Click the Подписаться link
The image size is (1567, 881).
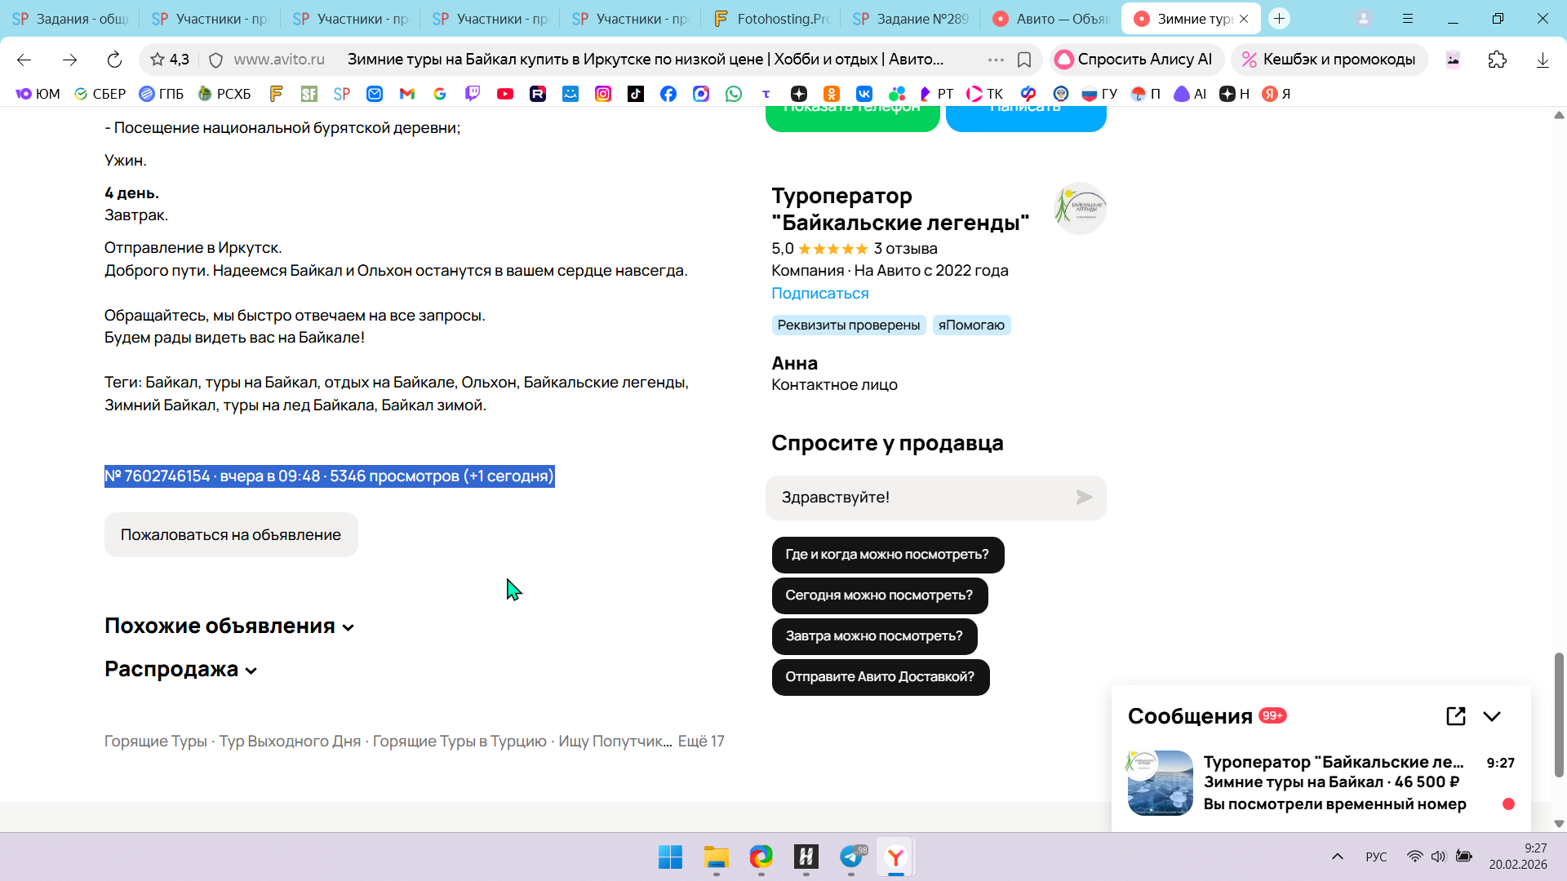[x=819, y=294]
